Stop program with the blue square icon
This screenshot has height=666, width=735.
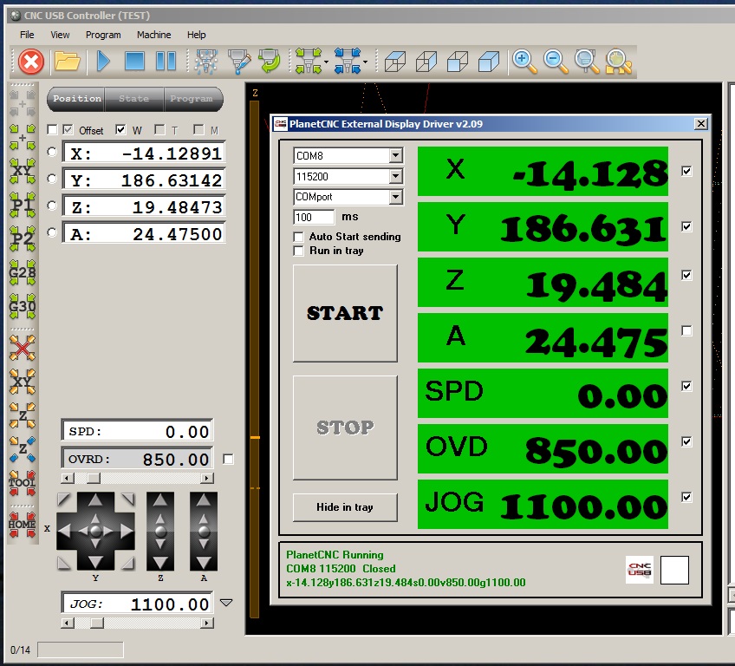pyautogui.click(x=134, y=62)
